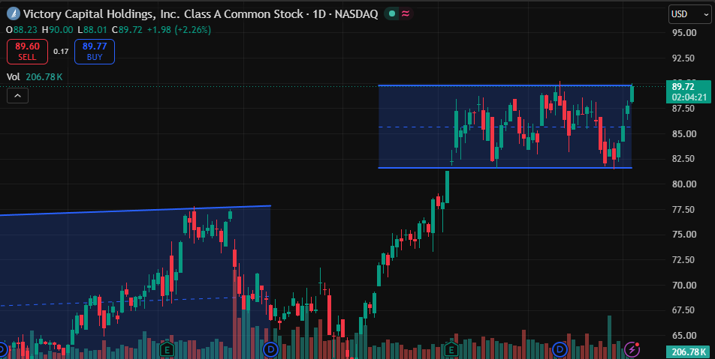This screenshot has width=715, height=359.
Task: Click the 75.00 price scale label
Action: point(685,235)
